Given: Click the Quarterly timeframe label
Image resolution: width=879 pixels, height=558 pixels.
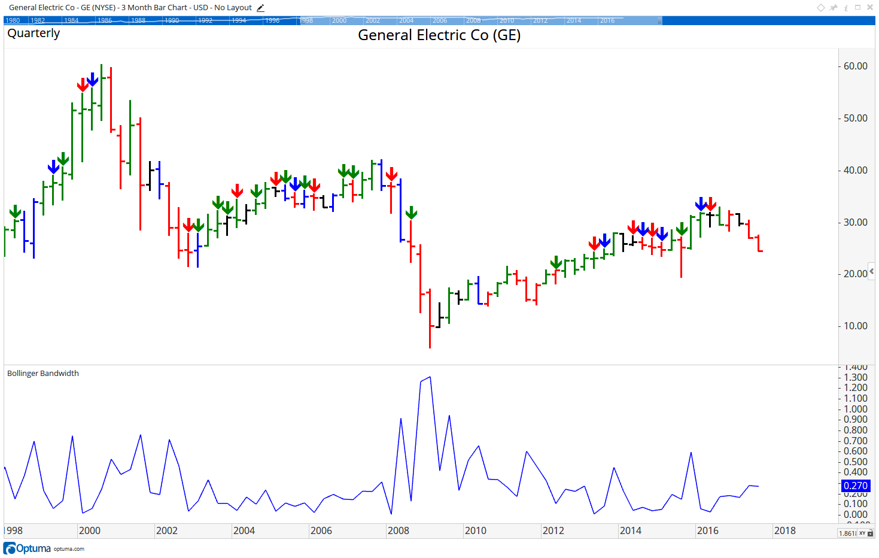Looking at the screenshot, I should 34,33.
